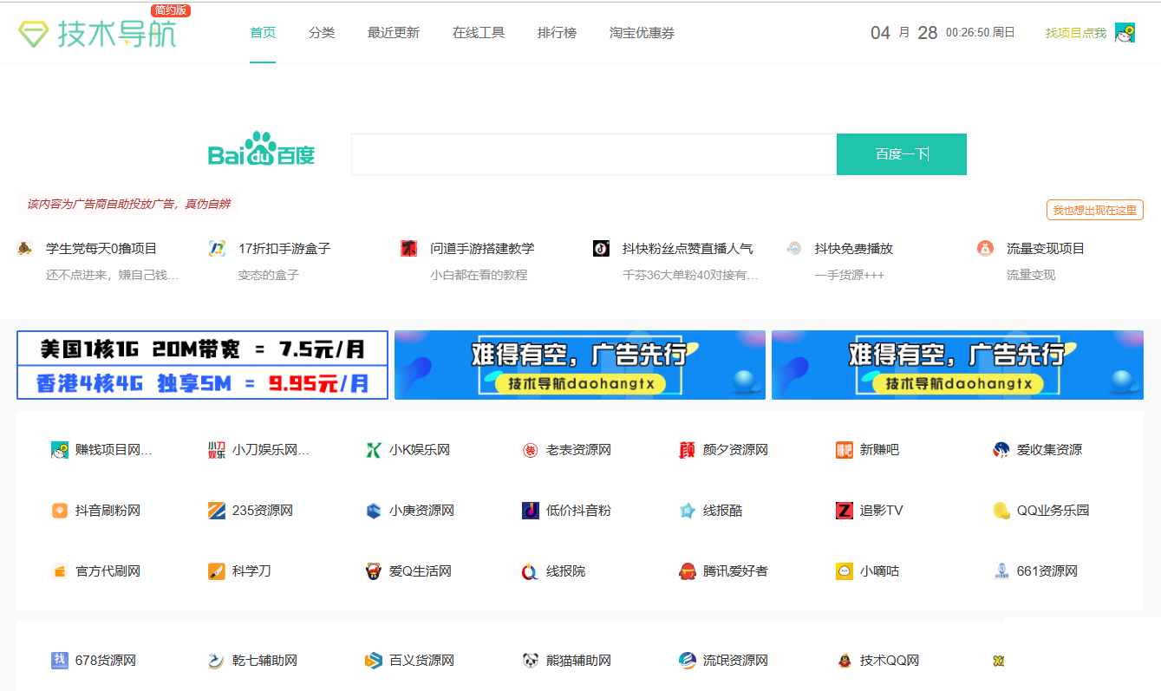The width and height of the screenshot is (1161, 691).
Task: Click the icon for 爱Q生活网
Action: click(x=374, y=571)
